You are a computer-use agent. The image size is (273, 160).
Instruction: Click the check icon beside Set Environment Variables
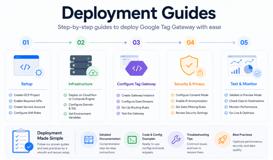pos(65,114)
